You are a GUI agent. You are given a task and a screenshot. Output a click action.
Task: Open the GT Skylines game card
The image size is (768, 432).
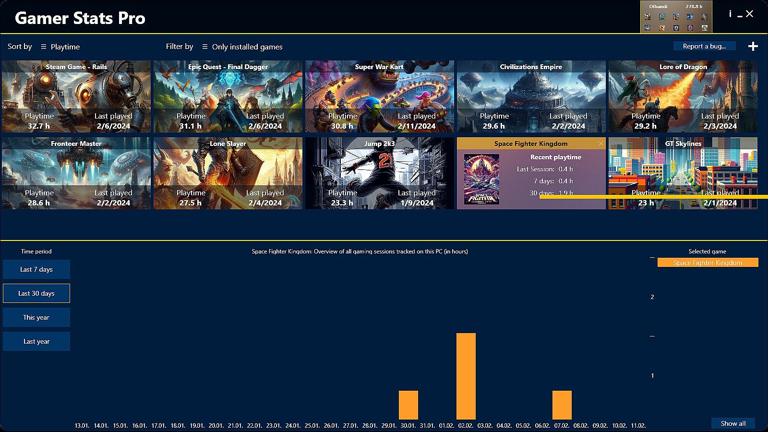(x=683, y=173)
